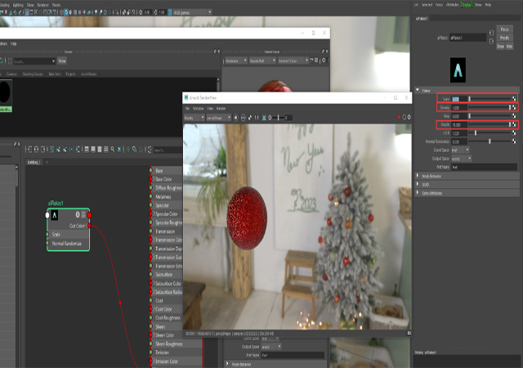Click the red Out Color output port
Viewport: 523px width, 368px height.
coord(89,226)
